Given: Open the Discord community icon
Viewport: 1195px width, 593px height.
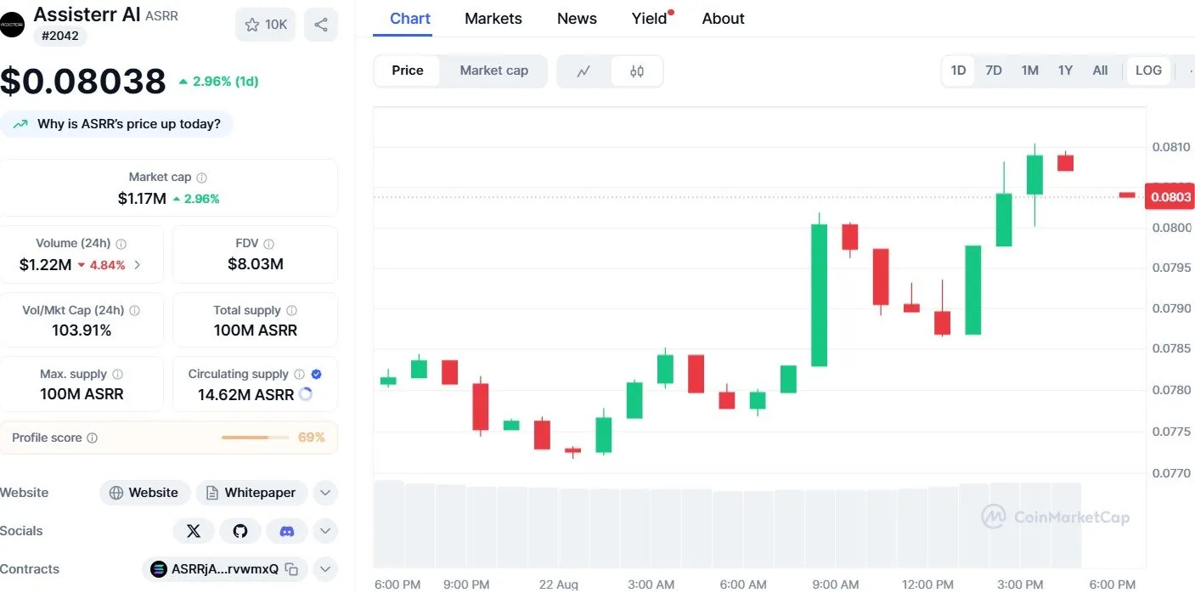Looking at the screenshot, I should tap(287, 530).
